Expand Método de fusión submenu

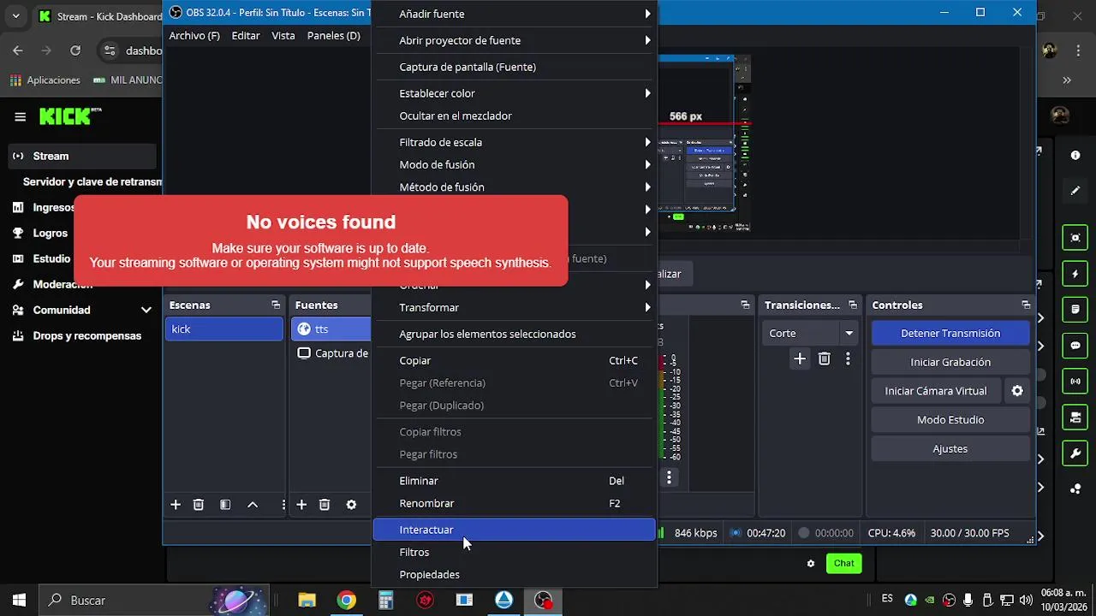[x=514, y=187]
